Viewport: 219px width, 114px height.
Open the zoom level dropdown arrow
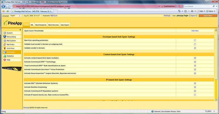coord(214,111)
